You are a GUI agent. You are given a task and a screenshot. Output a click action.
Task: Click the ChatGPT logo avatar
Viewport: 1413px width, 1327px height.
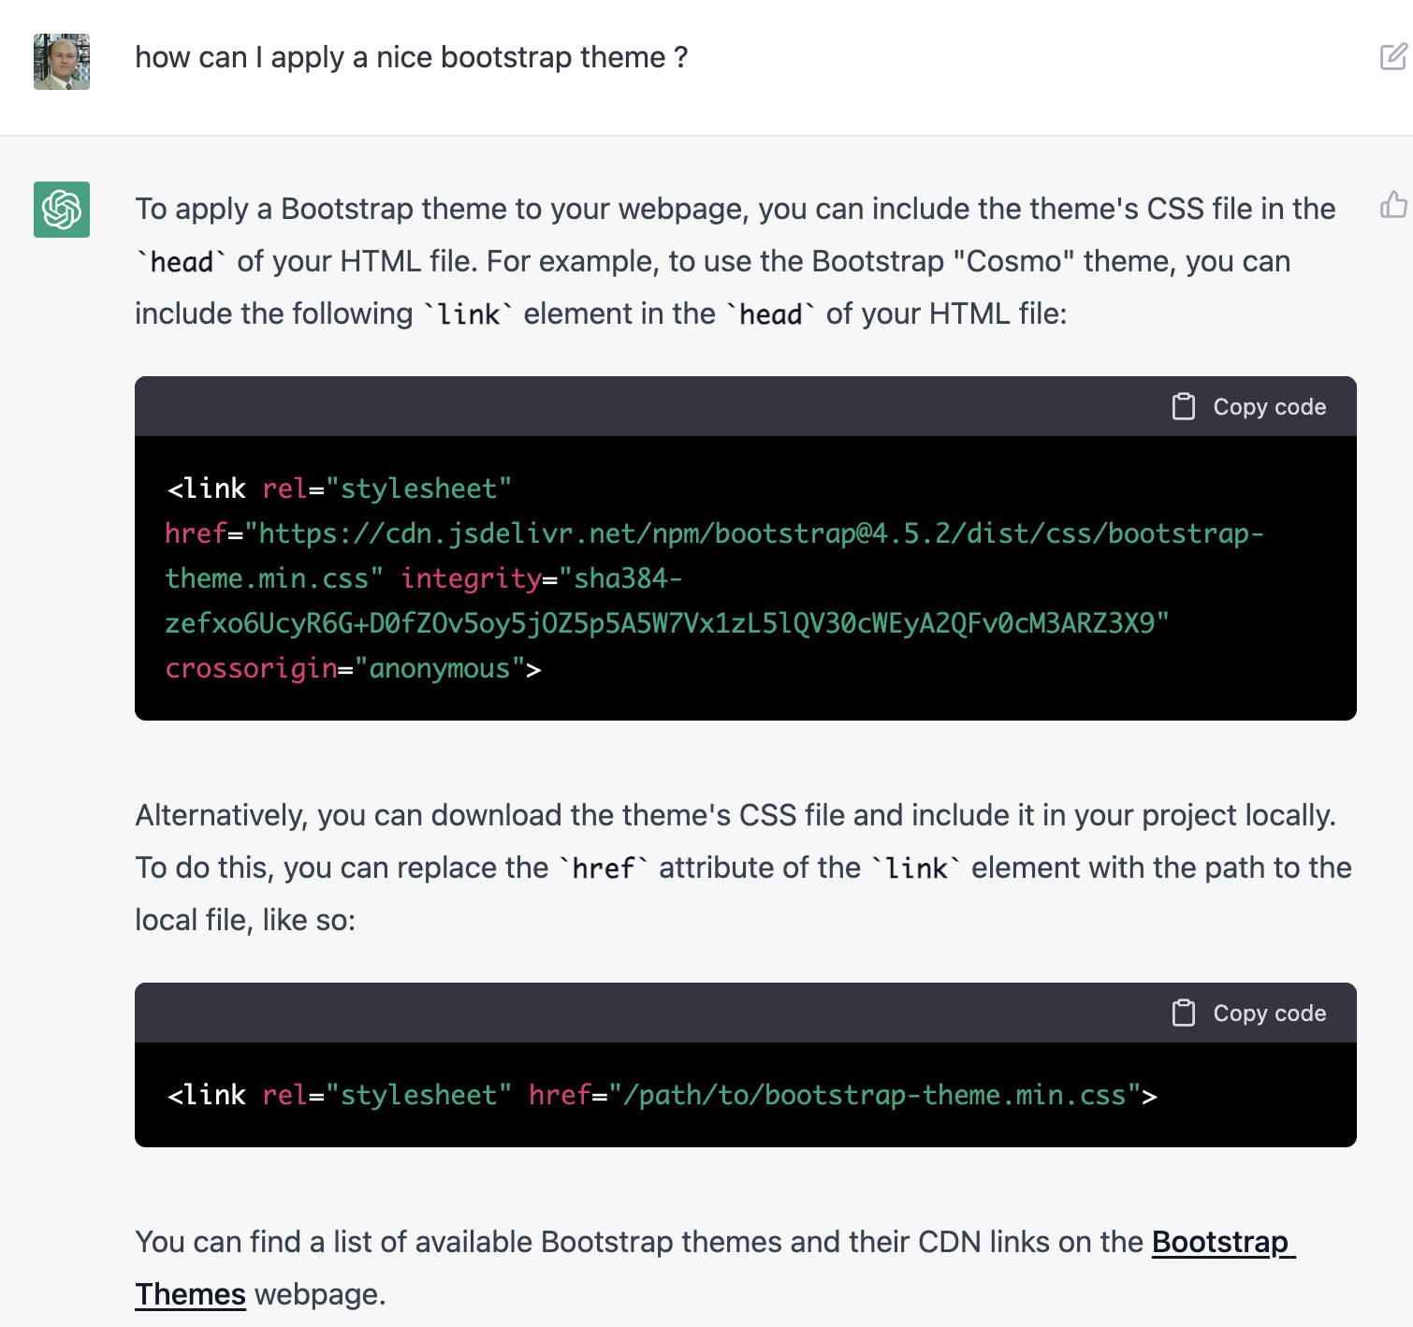click(62, 210)
